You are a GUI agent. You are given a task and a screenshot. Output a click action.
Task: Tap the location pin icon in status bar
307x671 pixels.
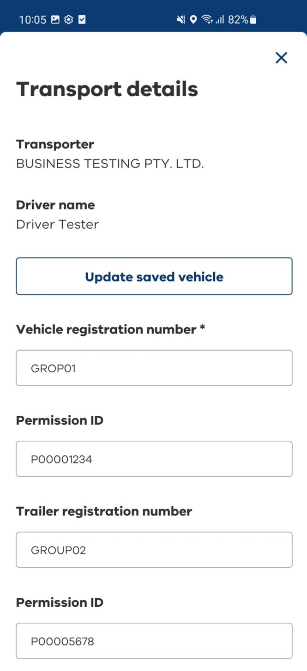[x=193, y=19]
